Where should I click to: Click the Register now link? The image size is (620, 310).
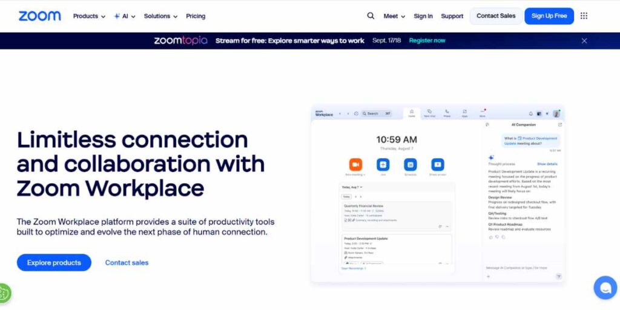[x=427, y=41]
